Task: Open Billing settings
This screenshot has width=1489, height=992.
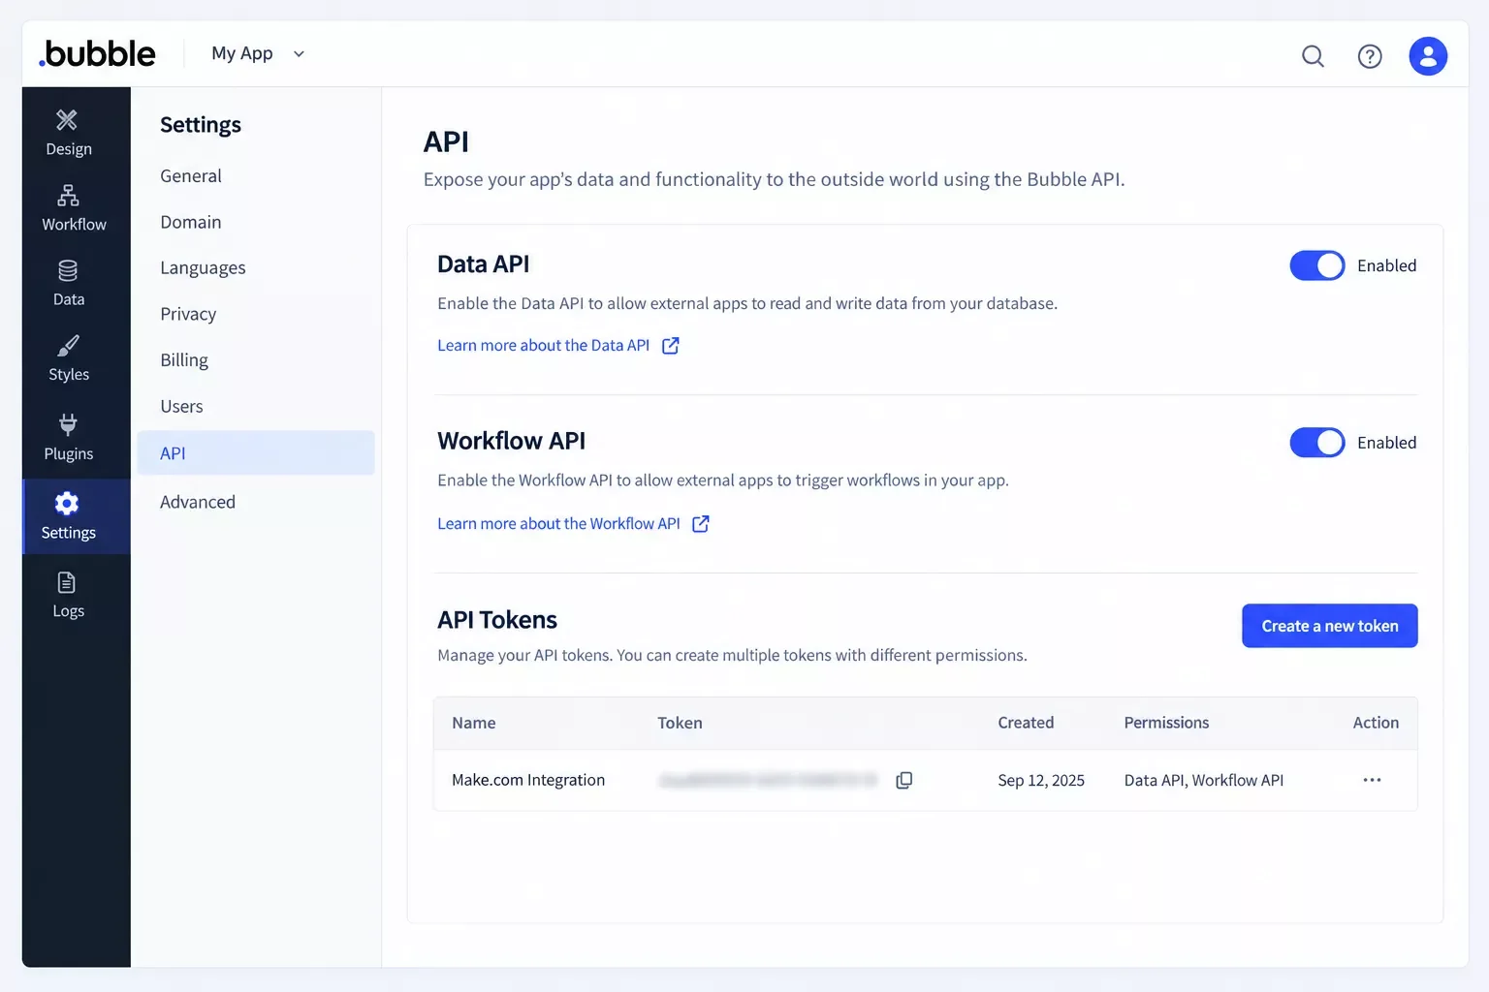Action: click(x=184, y=360)
